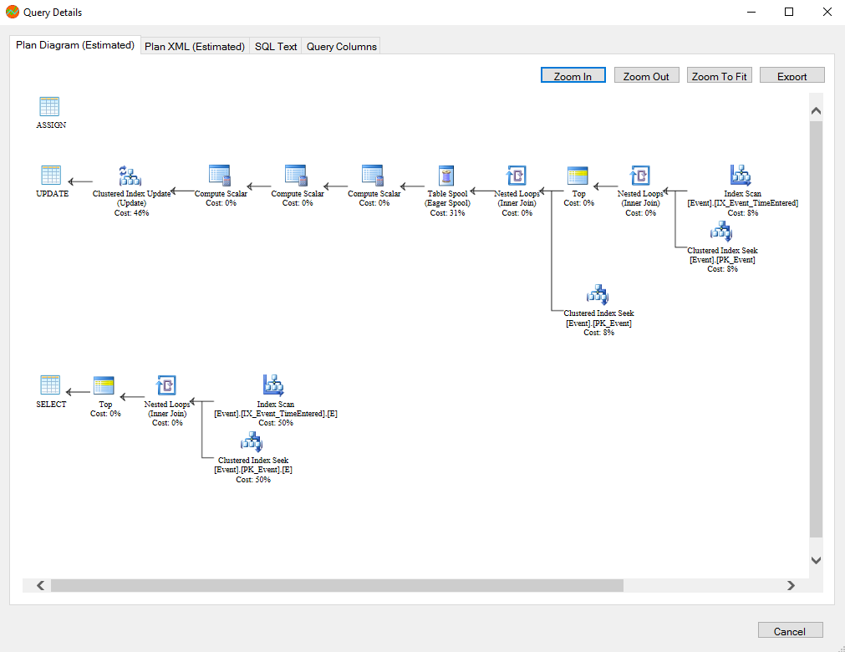Open the Query Columns tab

point(342,46)
